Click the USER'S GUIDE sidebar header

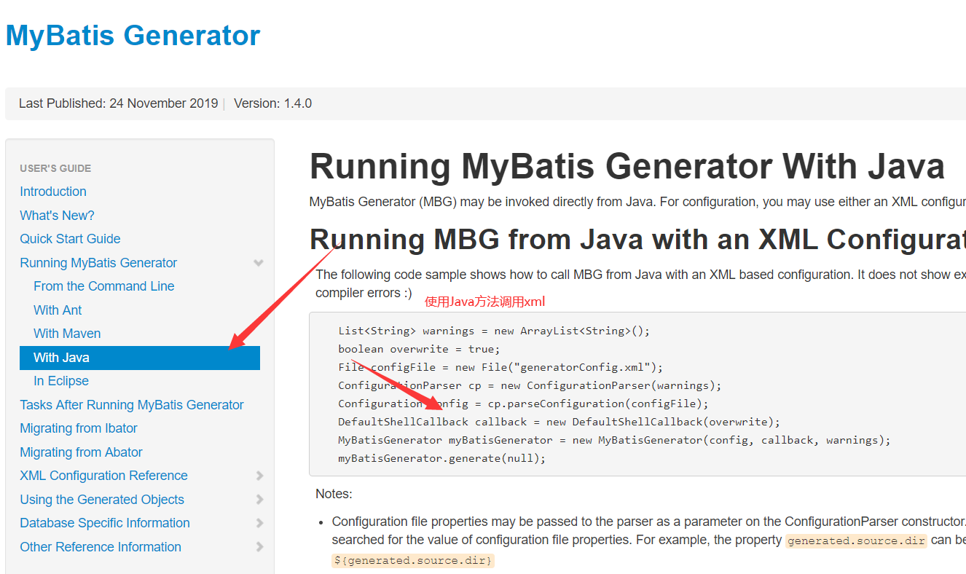tap(55, 168)
